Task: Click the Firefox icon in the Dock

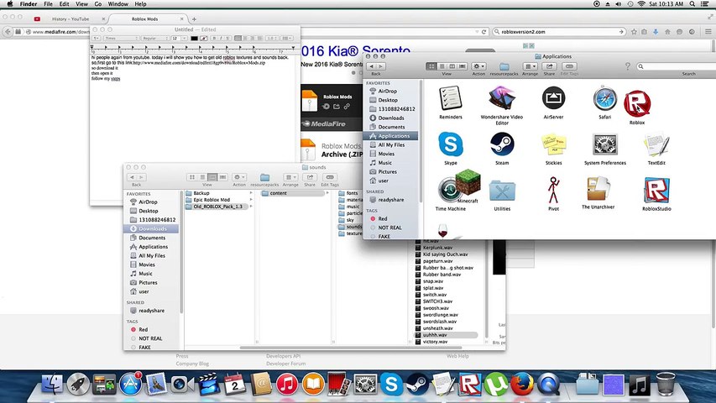Action: coord(522,384)
